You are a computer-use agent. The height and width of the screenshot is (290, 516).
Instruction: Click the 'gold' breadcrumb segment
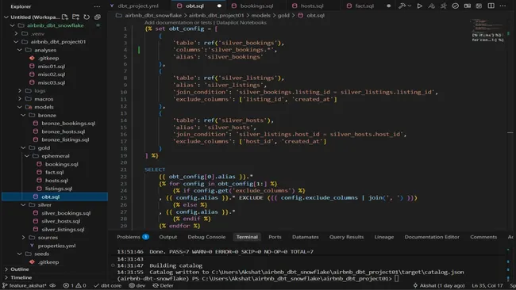click(x=283, y=15)
